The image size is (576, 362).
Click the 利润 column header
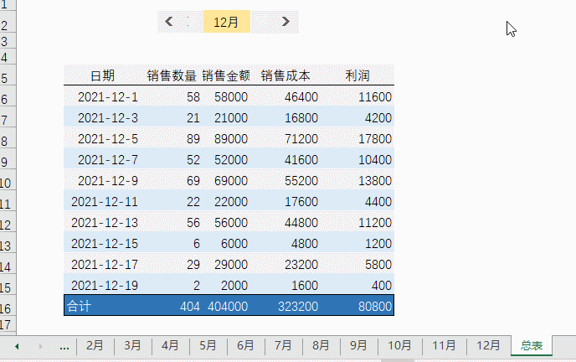click(357, 75)
